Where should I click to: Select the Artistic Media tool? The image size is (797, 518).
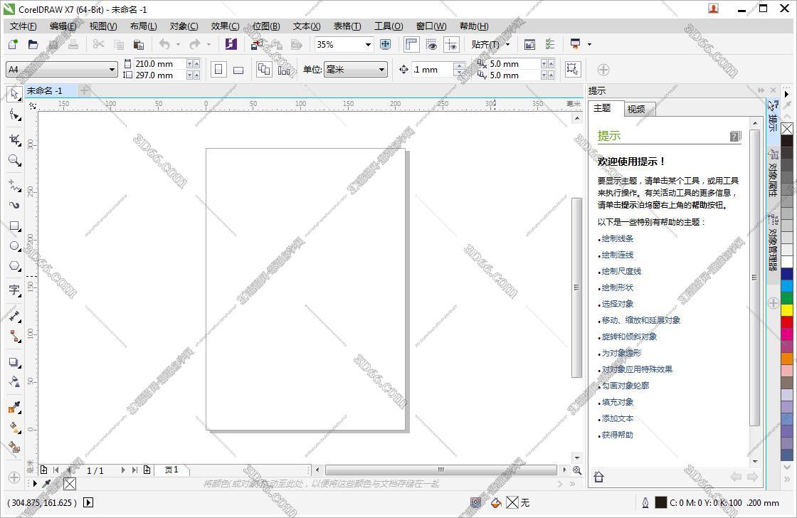tap(14, 206)
